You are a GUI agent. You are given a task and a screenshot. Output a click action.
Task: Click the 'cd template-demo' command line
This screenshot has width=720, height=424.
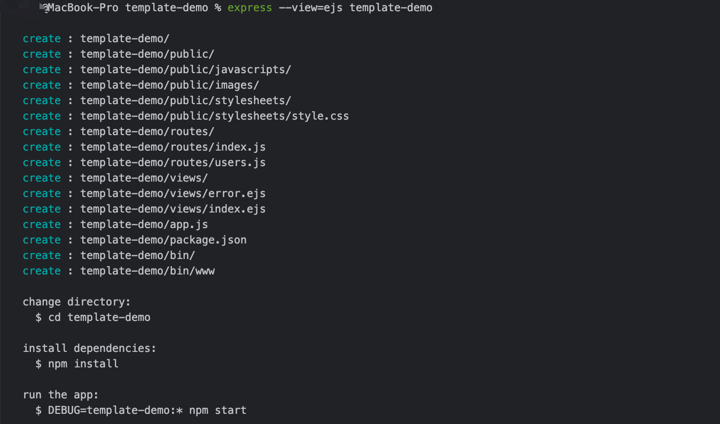pyautogui.click(x=99, y=317)
